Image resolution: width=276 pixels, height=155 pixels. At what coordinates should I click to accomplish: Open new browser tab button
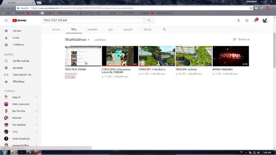click(39, 3)
